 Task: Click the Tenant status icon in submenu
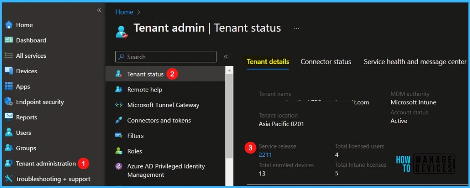(119, 74)
